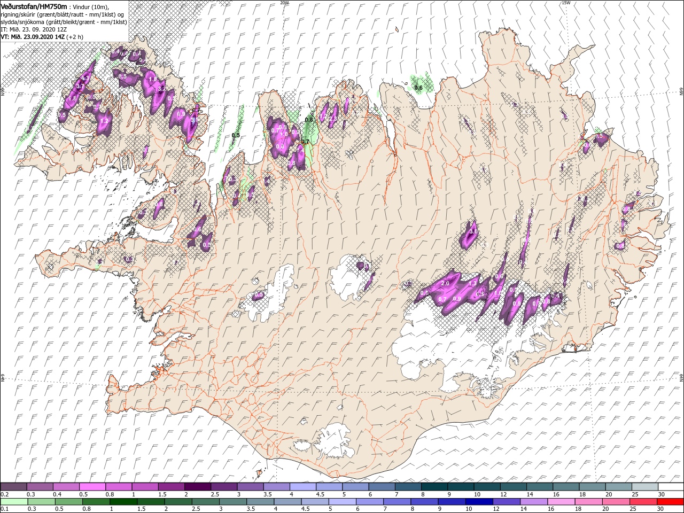Click the black 0.6 precipitation label
684x513 pixels.
point(418,88)
